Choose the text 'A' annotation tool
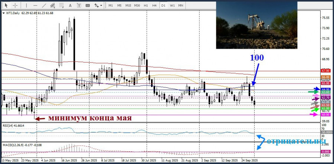 [71, 6]
